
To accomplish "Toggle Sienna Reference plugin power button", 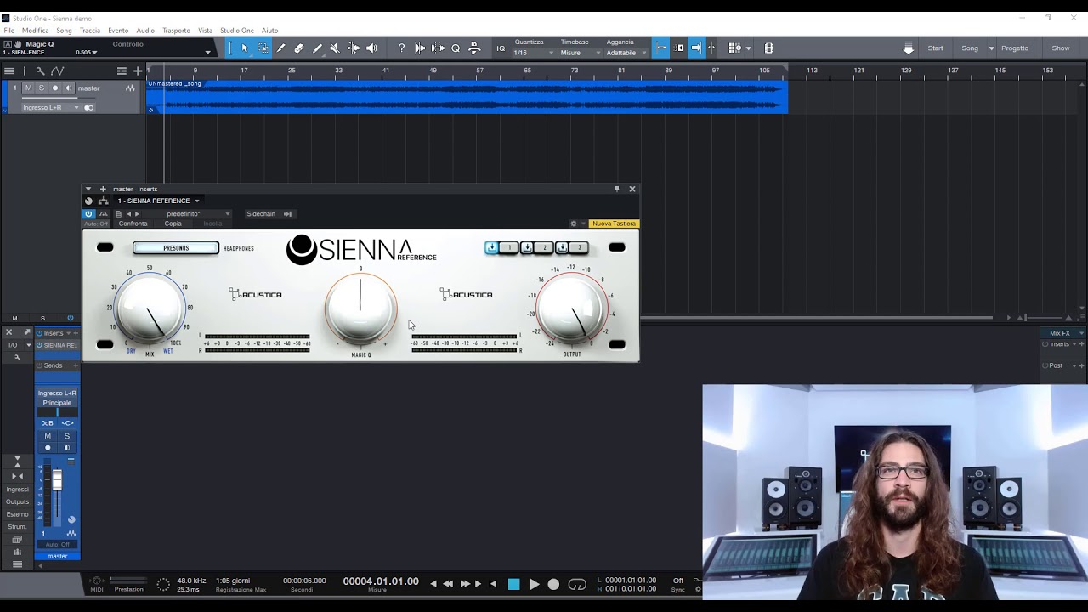I will coord(88,214).
